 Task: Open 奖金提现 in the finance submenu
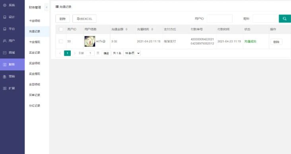[35, 74]
